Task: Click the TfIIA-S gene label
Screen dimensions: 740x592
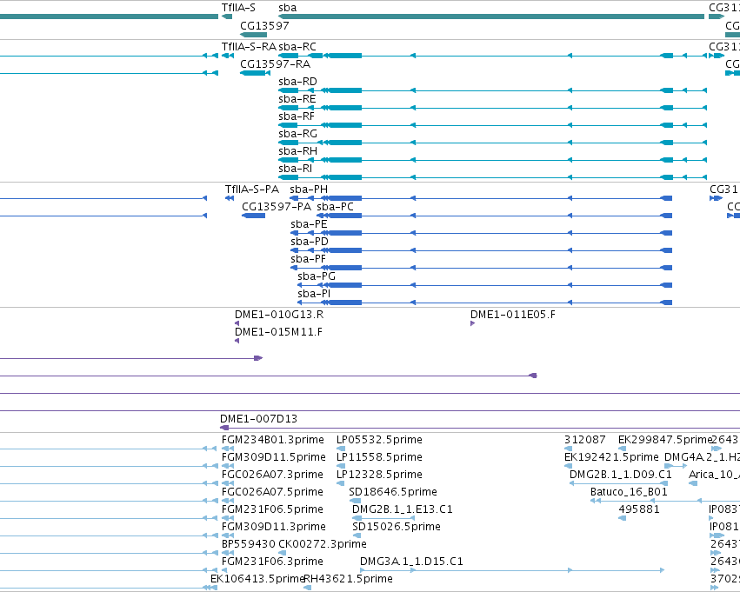Action: click(238, 8)
